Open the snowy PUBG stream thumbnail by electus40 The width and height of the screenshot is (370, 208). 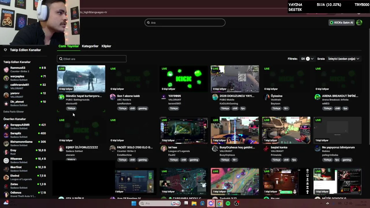pos(81,79)
